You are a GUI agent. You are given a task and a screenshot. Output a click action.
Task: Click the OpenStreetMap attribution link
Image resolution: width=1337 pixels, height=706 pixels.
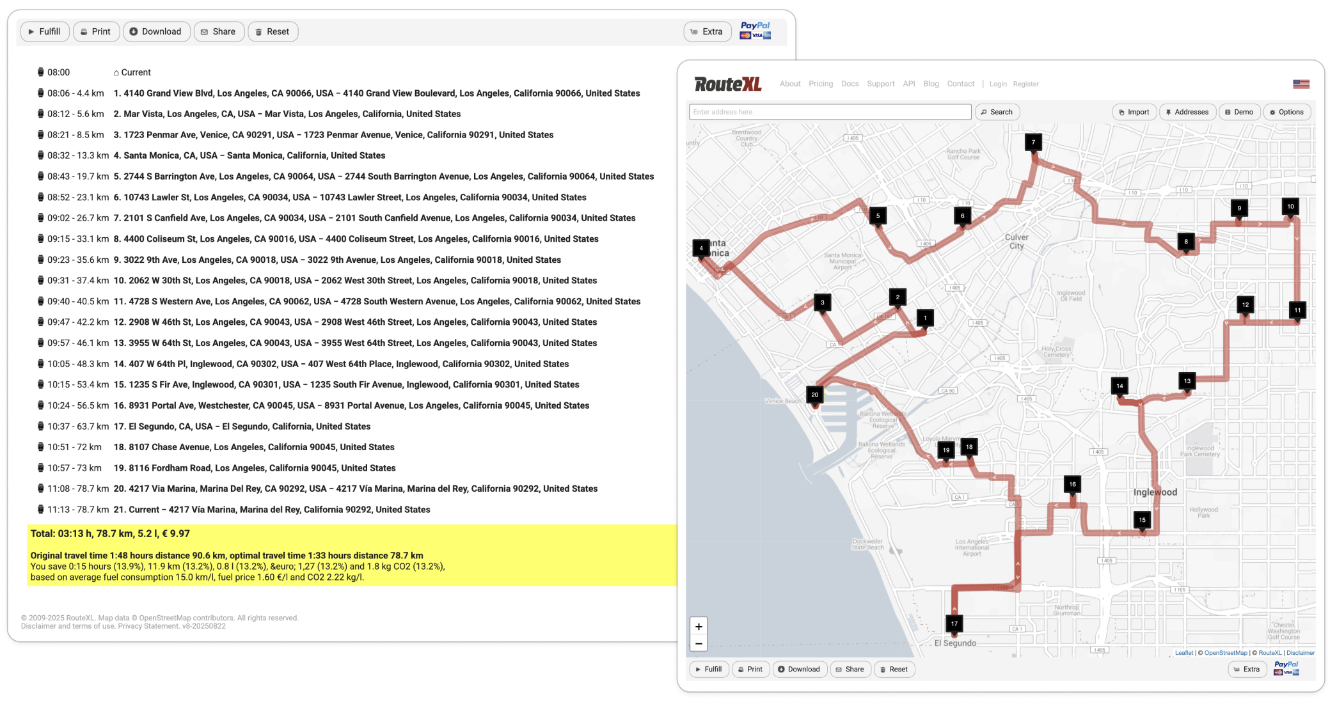pos(1225,653)
